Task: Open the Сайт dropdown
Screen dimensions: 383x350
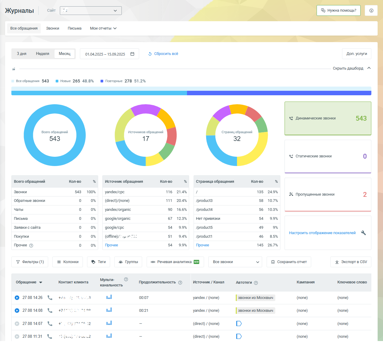Action: (x=91, y=10)
